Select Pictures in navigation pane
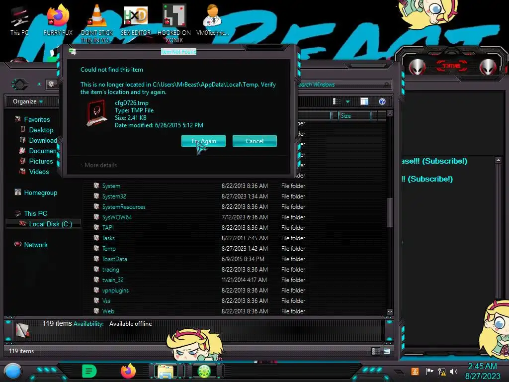The height and width of the screenshot is (382, 509). pos(41,161)
